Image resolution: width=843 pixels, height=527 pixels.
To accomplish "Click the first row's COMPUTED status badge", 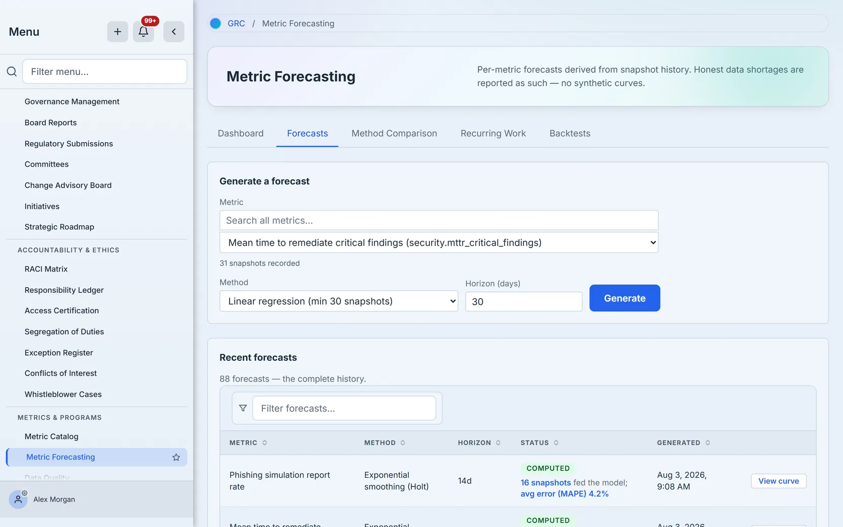I will (548, 468).
